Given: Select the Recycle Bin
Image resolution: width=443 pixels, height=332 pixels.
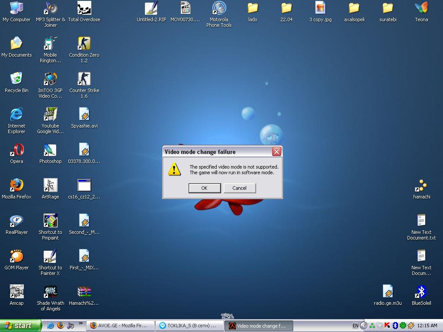Looking at the screenshot, I should 16,83.
